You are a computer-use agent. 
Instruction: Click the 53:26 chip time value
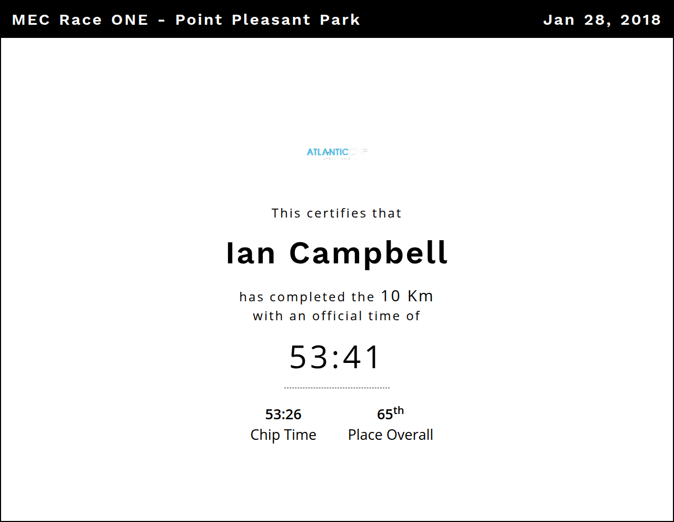pyautogui.click(x=283, y=415)
